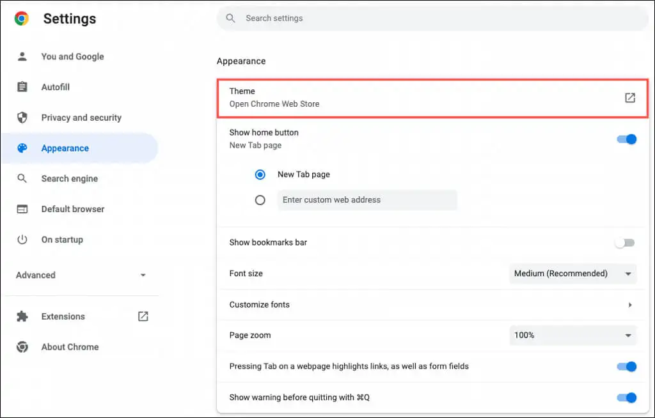Click the person icon beside You and Google
Viewport: 655px width, 418px height.
coord(22,56)
